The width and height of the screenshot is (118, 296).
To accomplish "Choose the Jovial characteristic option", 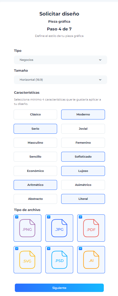I will 83,129.
